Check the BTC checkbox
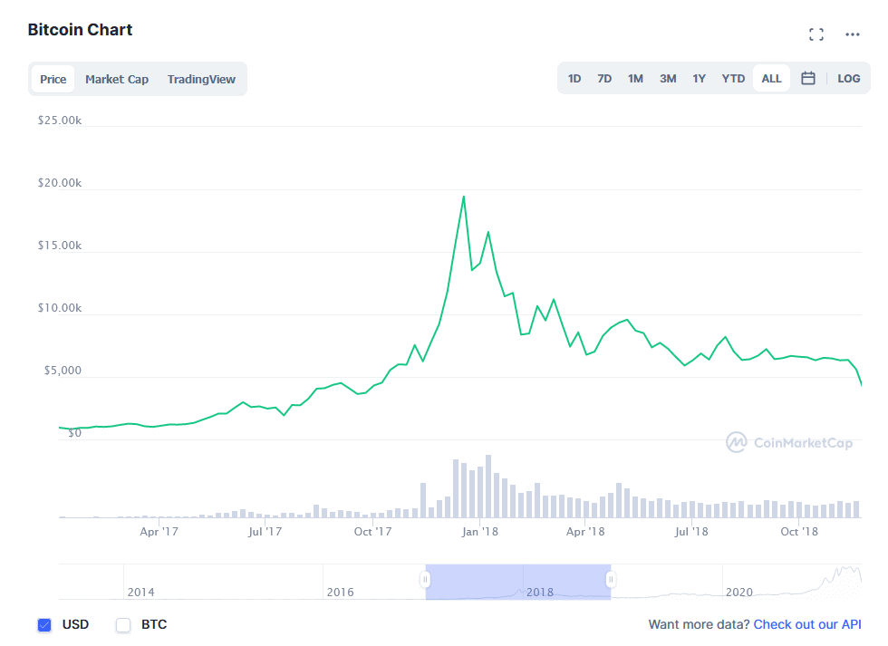Image resolution: width=888 pixels, height=646 pixels. click(x=123, y=624)
